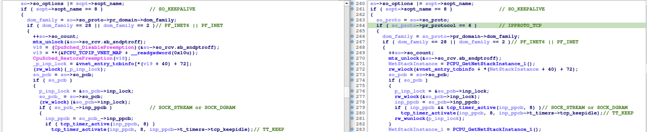Screen dimensions: 647x132
Task: Toggle breakpoint dot on line 281
Action: point(352,118)
